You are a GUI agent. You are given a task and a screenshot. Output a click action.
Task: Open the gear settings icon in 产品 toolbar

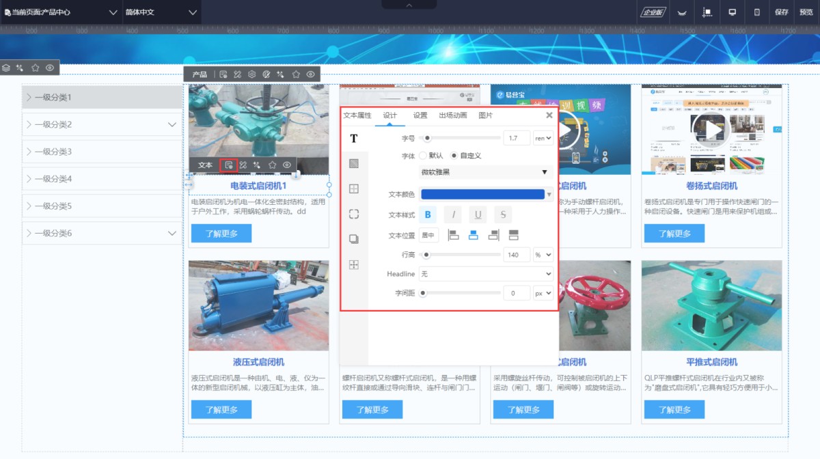tap(251, 74)
